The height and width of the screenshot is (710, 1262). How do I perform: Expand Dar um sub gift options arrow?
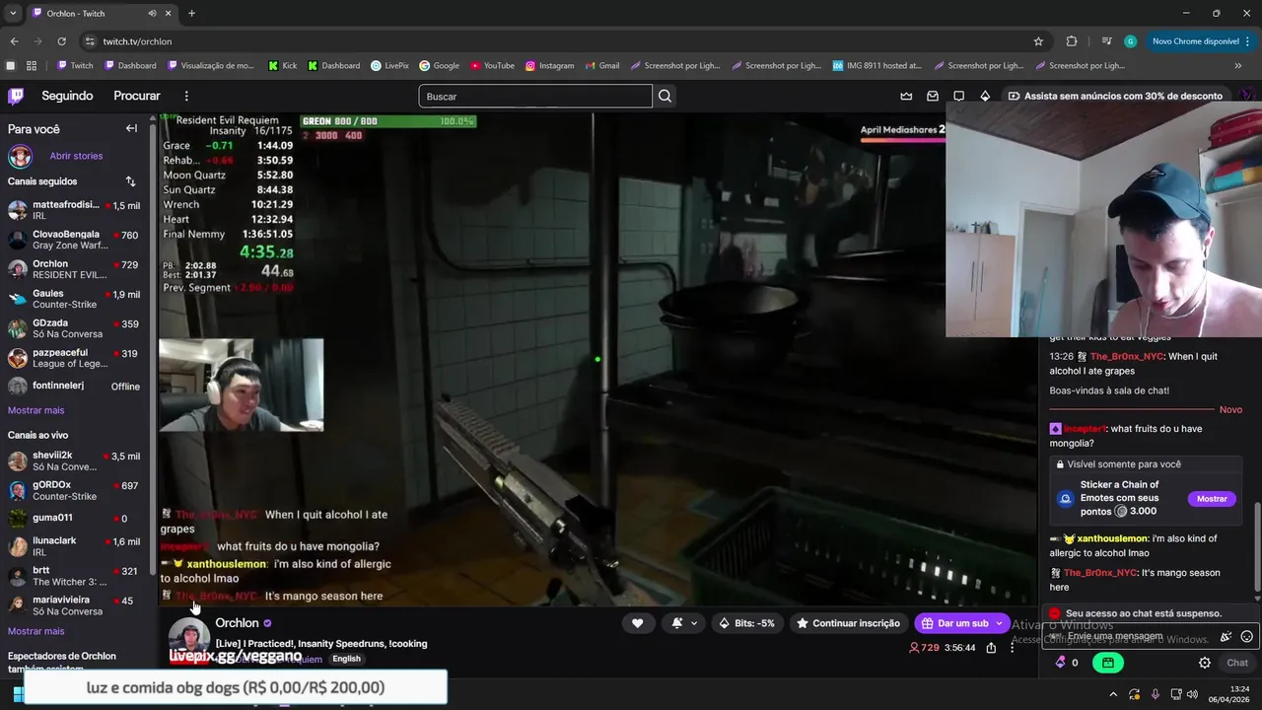[999, 623]
